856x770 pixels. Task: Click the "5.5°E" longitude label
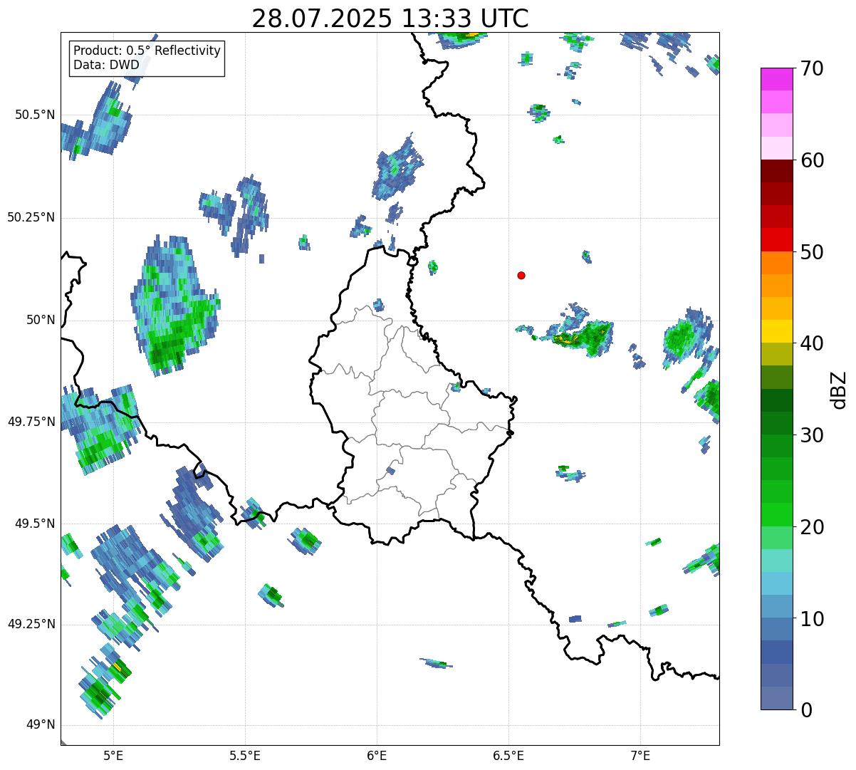(x=245, y=756)
